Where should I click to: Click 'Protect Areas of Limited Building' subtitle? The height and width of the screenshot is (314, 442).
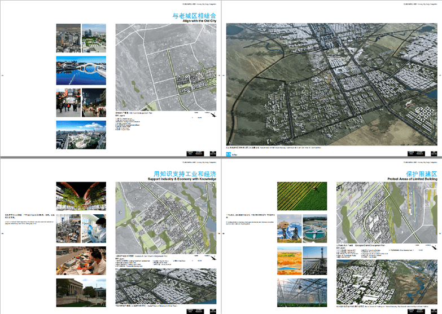click(413, 179)
